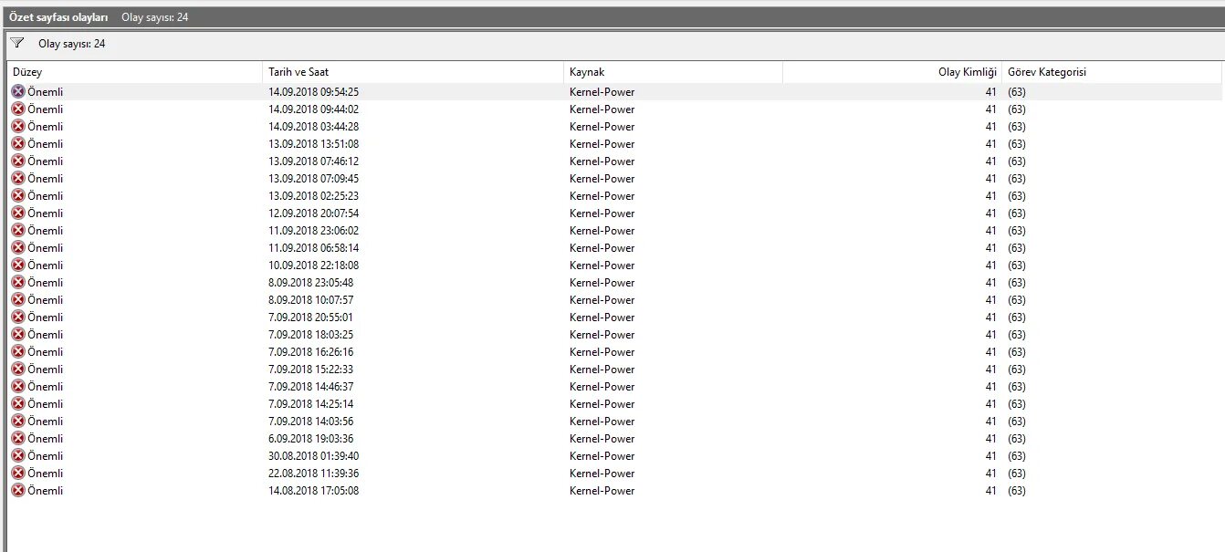Click error icon of 7.09.2018 20:55:01 event

(18, 317)
